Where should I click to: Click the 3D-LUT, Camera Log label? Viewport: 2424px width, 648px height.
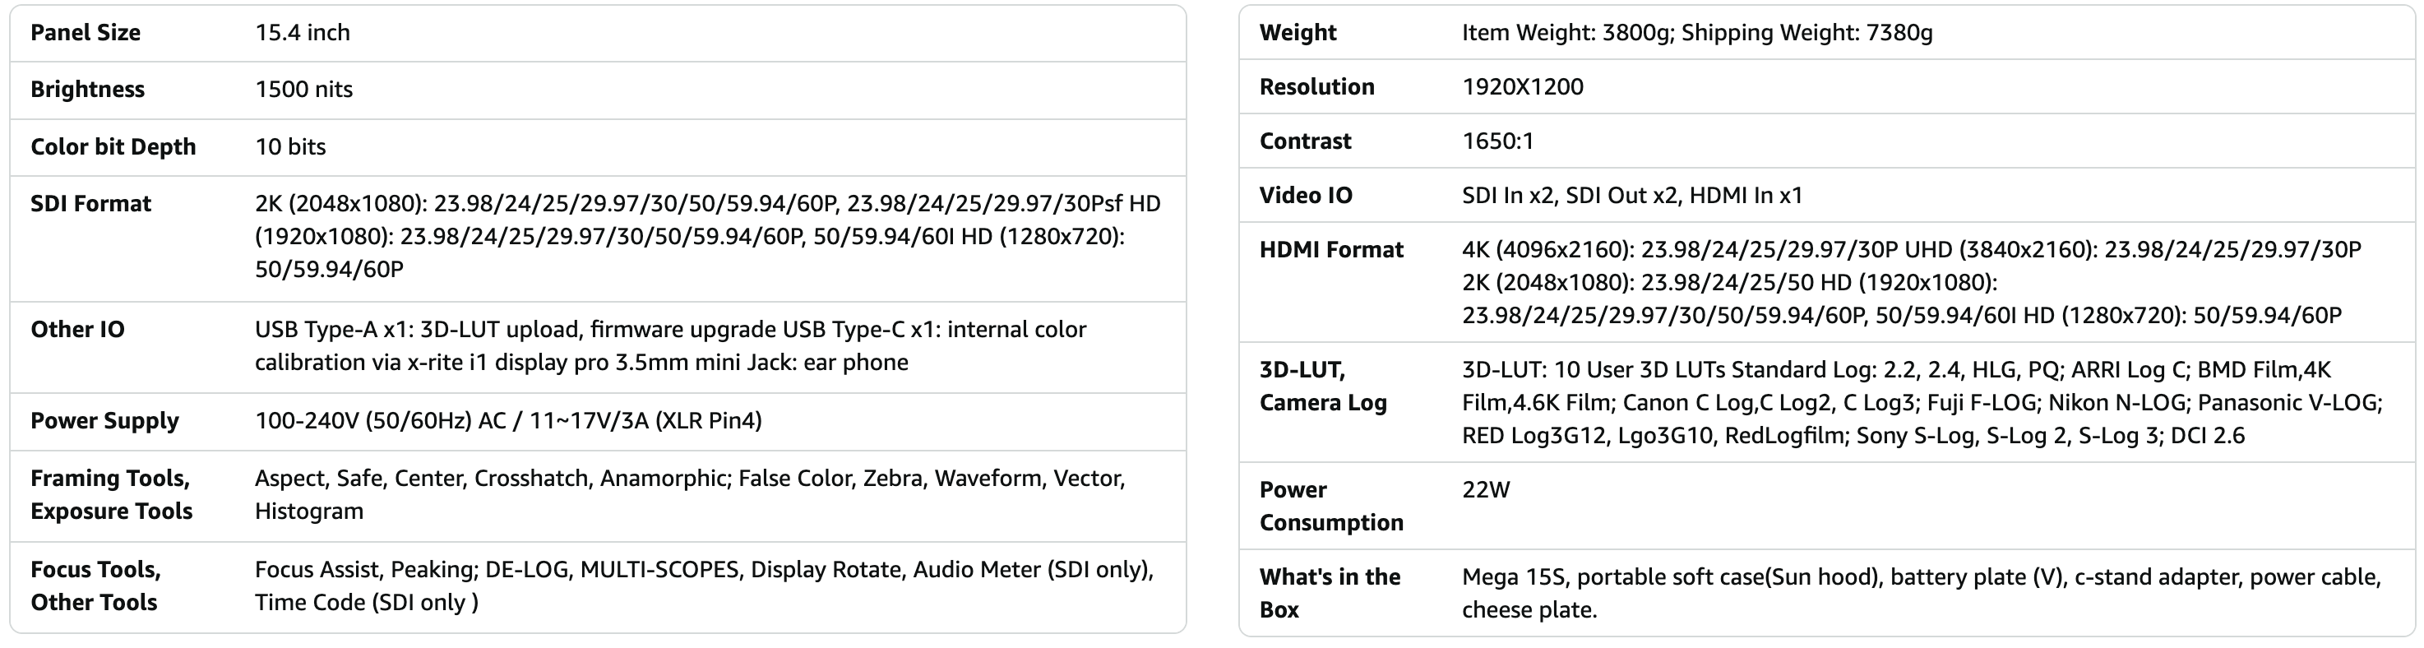point(1323,386)
